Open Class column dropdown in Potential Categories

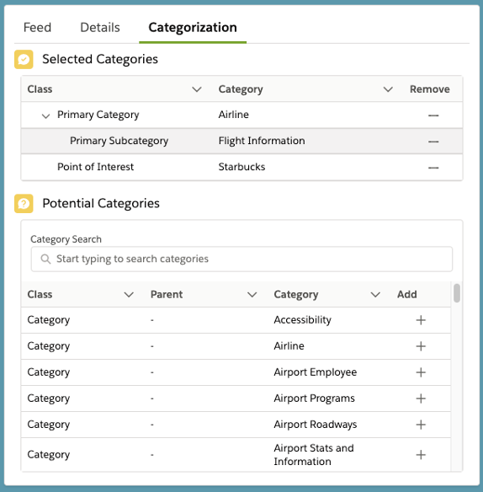point(129,295)
